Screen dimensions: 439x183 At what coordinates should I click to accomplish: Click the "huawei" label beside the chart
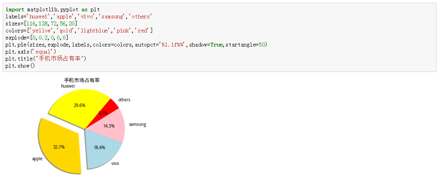(x=68, y=86)
